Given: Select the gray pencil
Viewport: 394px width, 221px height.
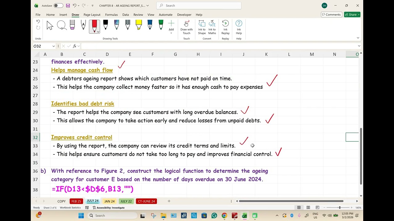Looking at the screenshot, I should 128,25.
